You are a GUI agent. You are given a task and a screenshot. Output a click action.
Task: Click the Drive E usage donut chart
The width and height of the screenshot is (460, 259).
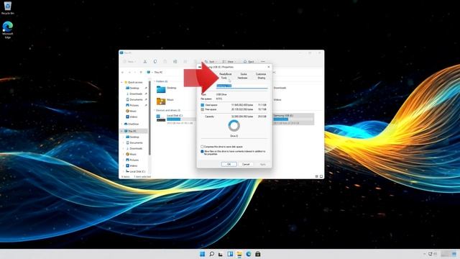[234, 126]
